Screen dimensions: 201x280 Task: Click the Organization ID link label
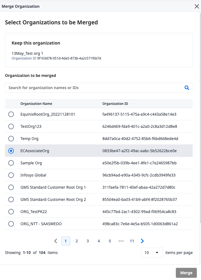click(24, 58)
